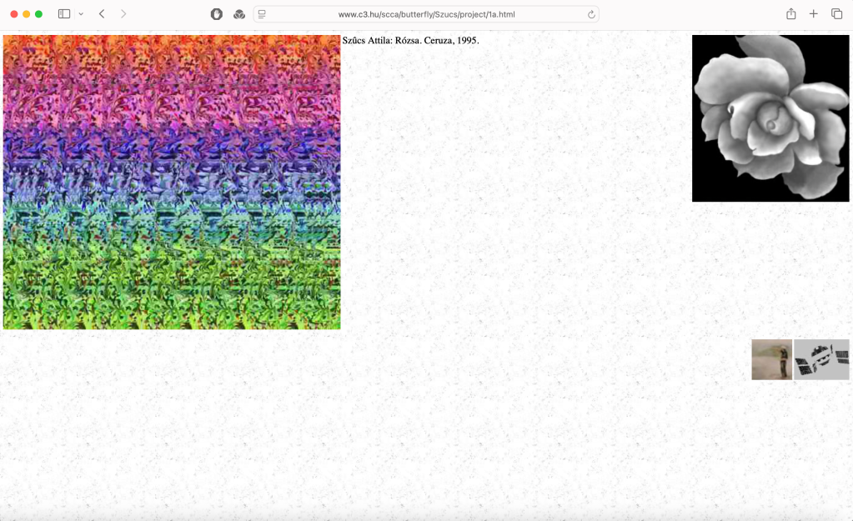This screenshot has height=521, width=853.
Task: Open the extension icon beside the address field
Action: [238, 14]
